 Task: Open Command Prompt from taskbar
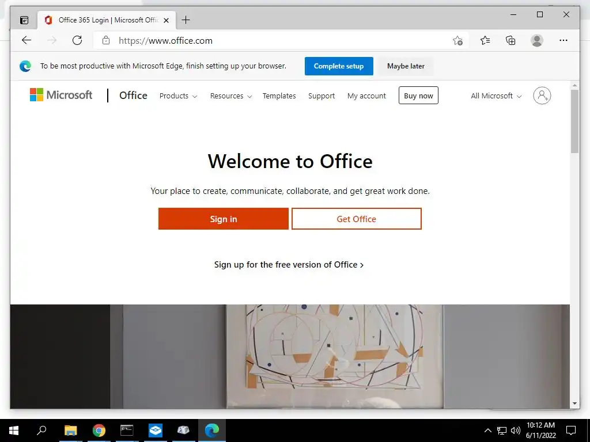click(x=127, y=430)
